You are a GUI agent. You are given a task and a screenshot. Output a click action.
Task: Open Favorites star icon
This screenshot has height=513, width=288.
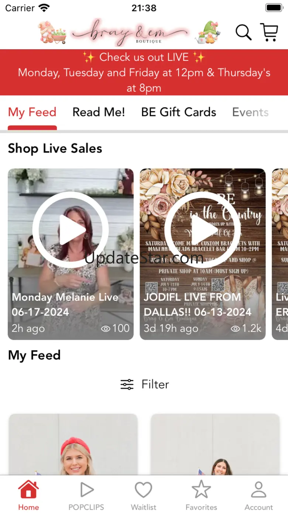tap(201, 490)
